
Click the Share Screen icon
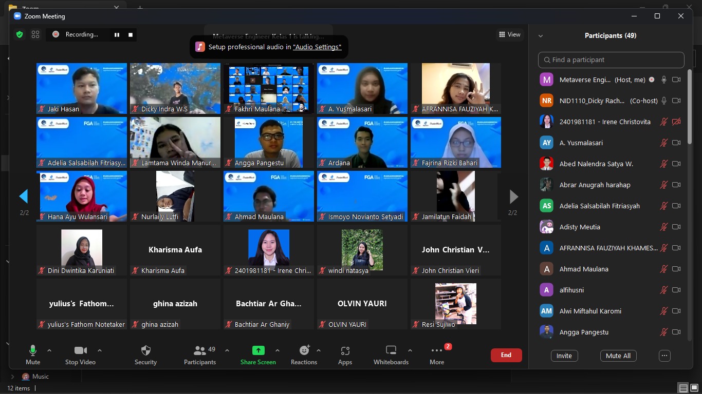[258, 351]
